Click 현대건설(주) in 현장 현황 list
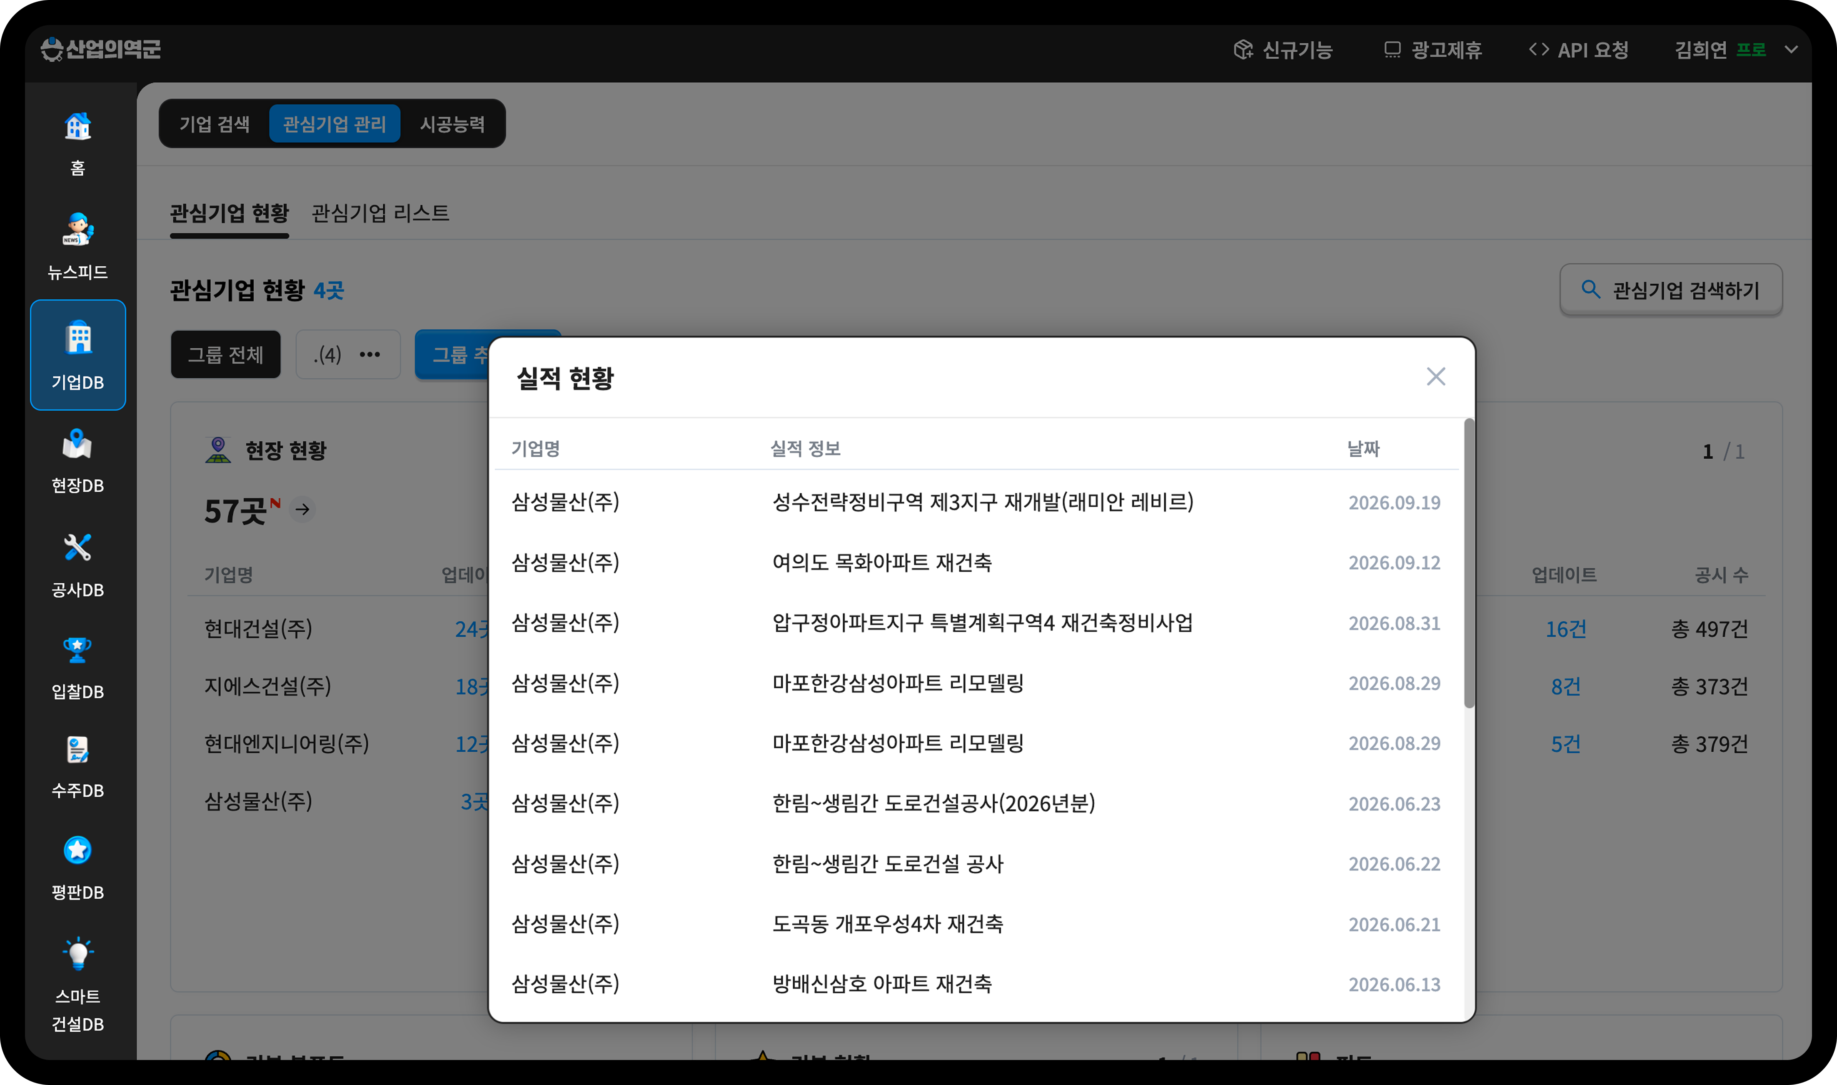 pyautogui.click(x=258, y=628)
